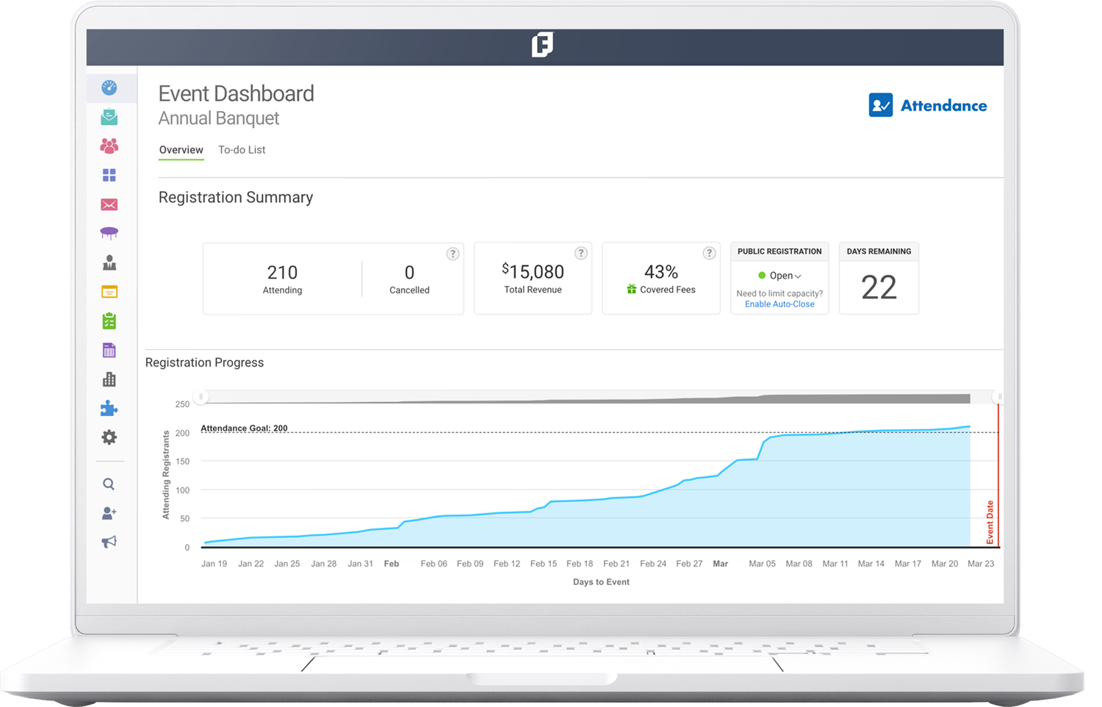Screen dimensions: 1102x707
Task: Open the Total Revenue help tooltip
Action: pos(580,253)
